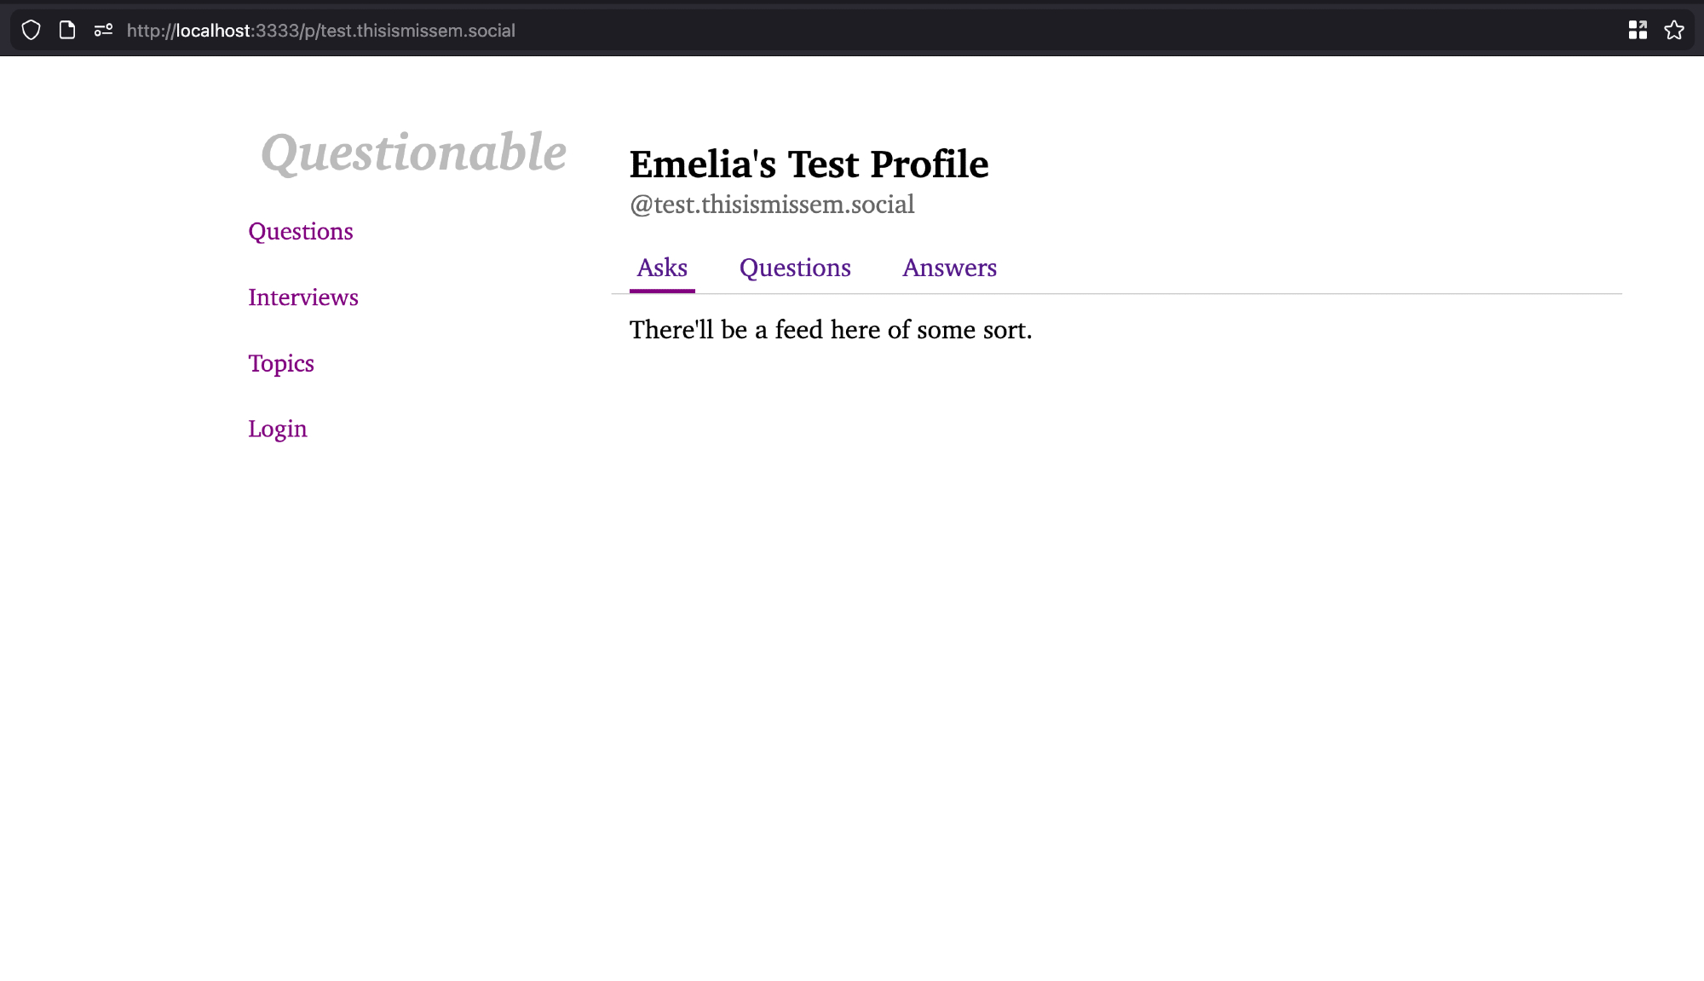1704x981 pixels.
Task: Click the purple underline beneath Asks
Action: (662, 291)
